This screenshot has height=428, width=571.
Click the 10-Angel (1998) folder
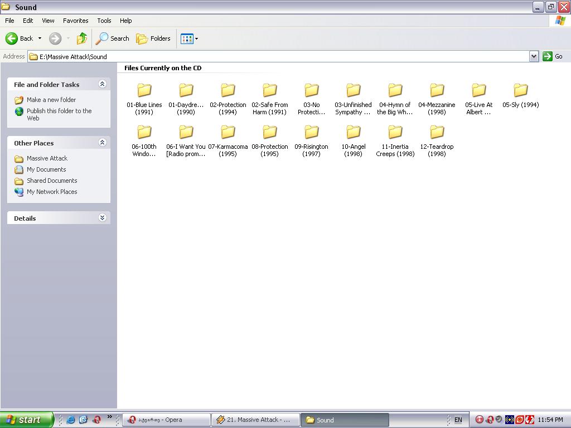coord(353,132)
